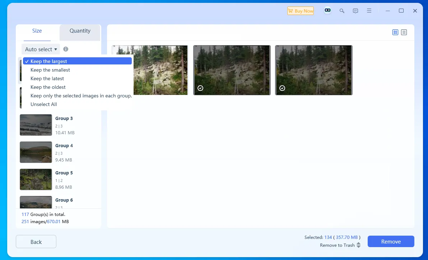Click the 251 images/670.01 MB text
Image resolution: width=428 pixels, height=260 pixels.
point(45,222)
